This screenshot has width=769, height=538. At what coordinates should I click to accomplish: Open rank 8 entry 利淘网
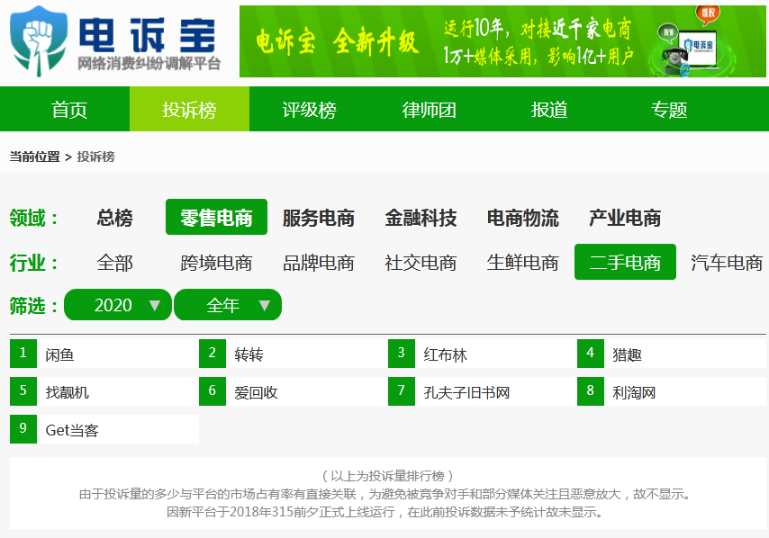coord(672,391)
